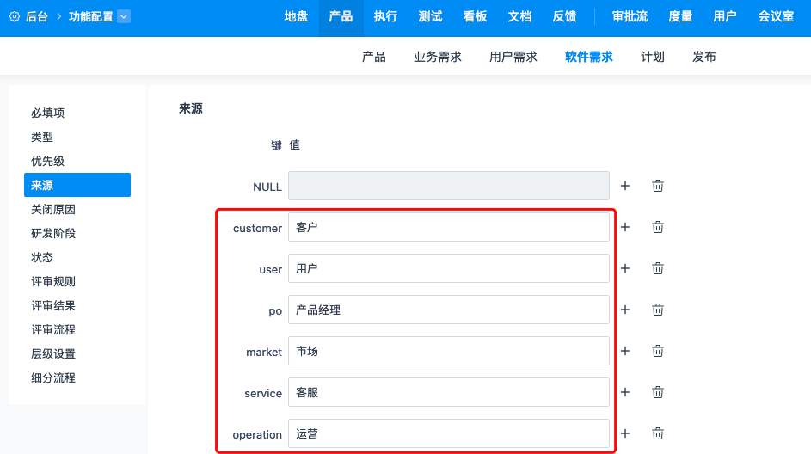Switch to the 软件需求 sub-tab
This screenshot has width=811, height=454.
tap(589, 57)
